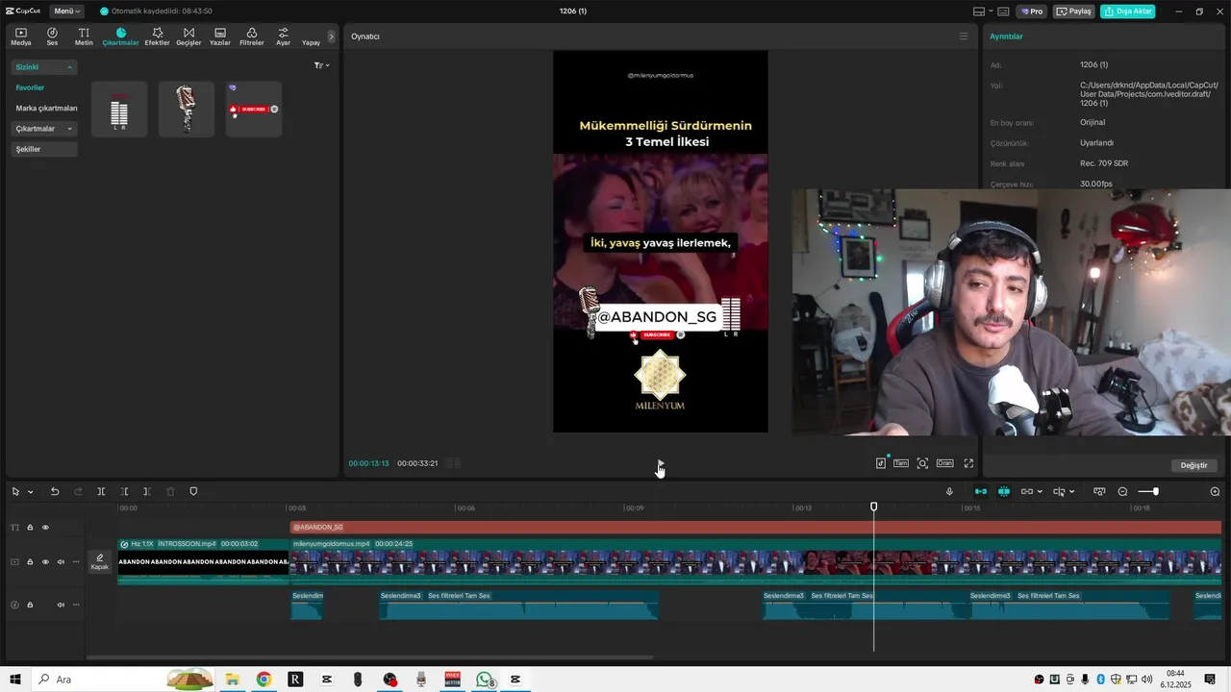Add a marker with the shield icon

pyautogui.click(x=193, y=492)
